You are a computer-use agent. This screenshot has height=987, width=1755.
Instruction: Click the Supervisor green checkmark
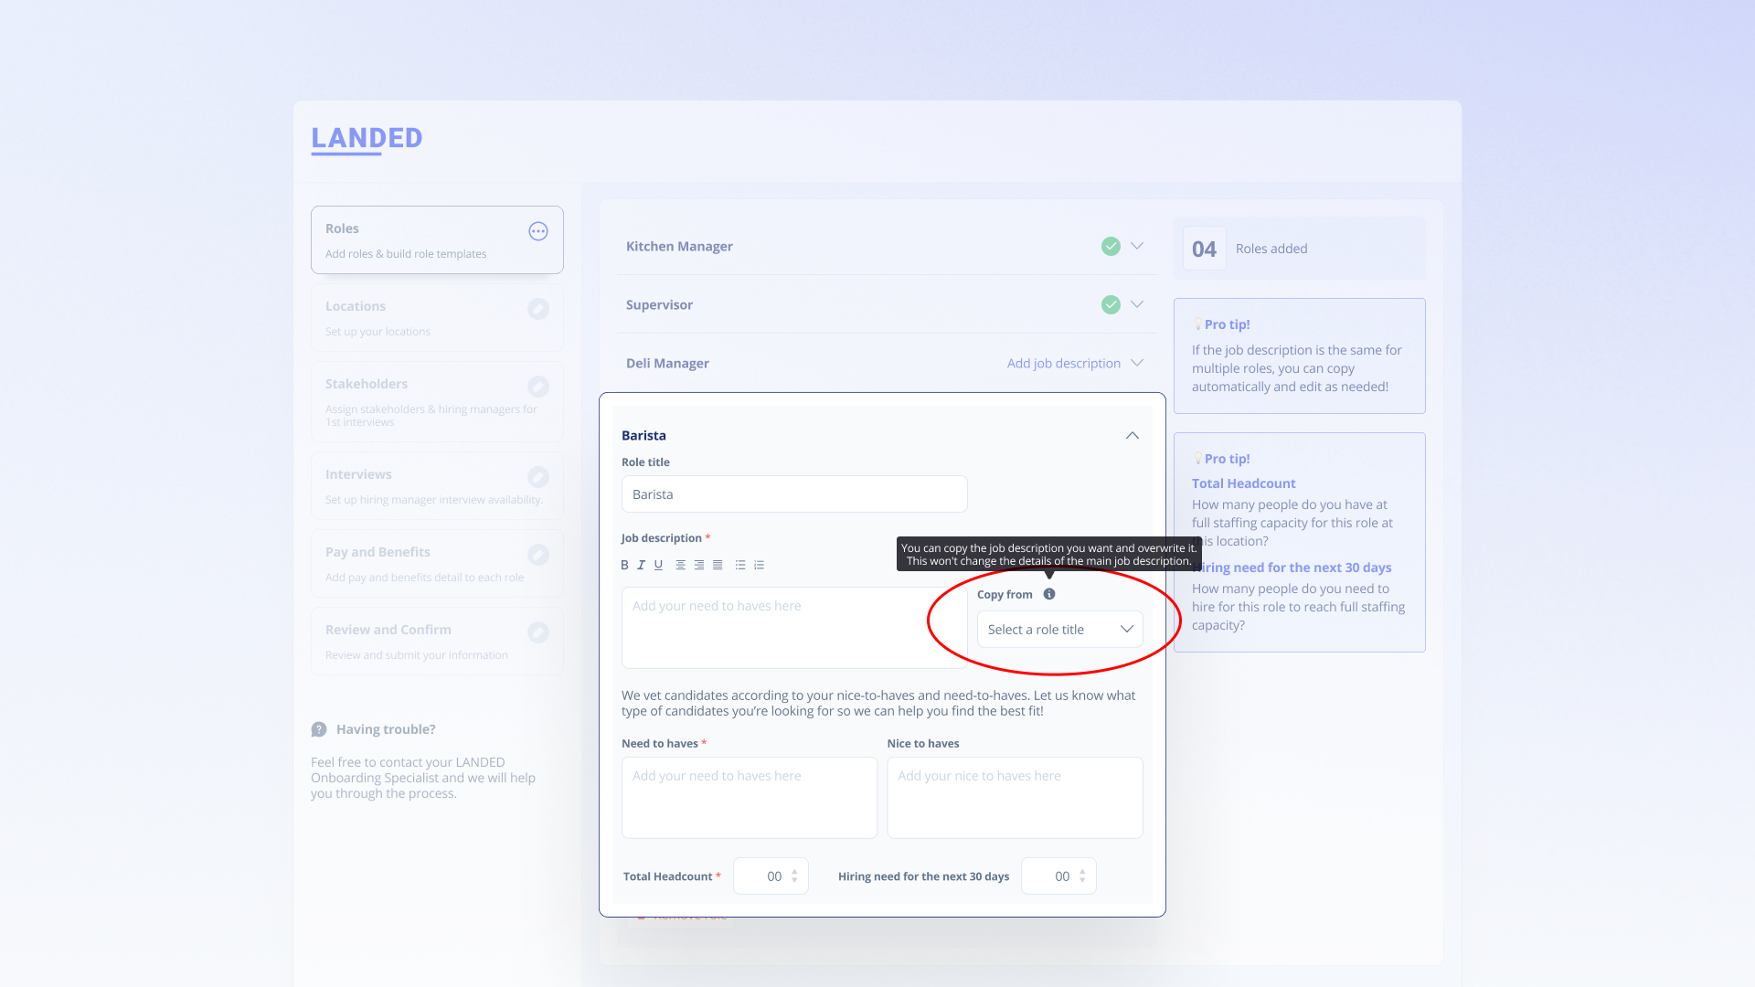[1111, 304]
